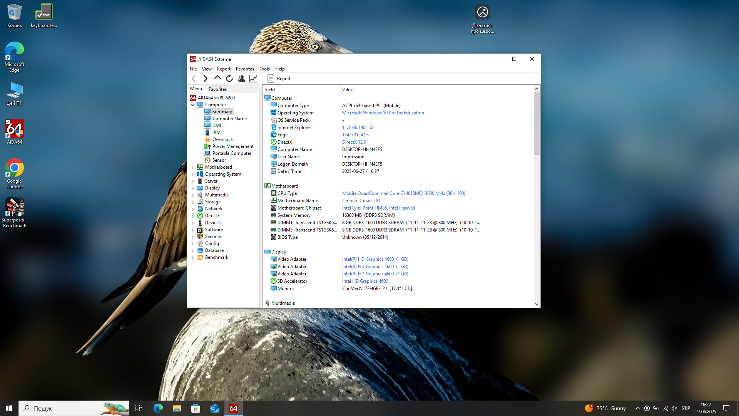
Task: Click the Lenovo Durian 7A1 link
Action: click(361, 201)
